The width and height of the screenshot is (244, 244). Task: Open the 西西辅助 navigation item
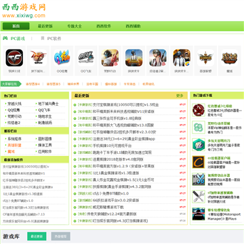[133, 26]
